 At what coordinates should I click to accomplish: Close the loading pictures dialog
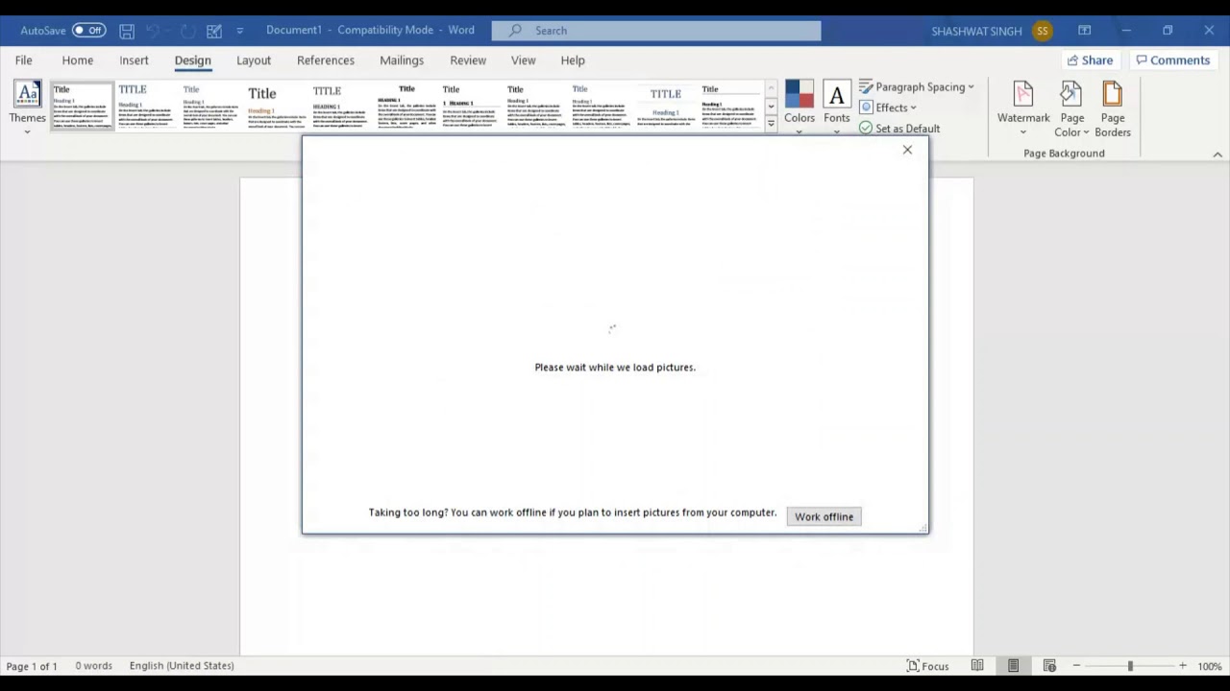point(907,150)
